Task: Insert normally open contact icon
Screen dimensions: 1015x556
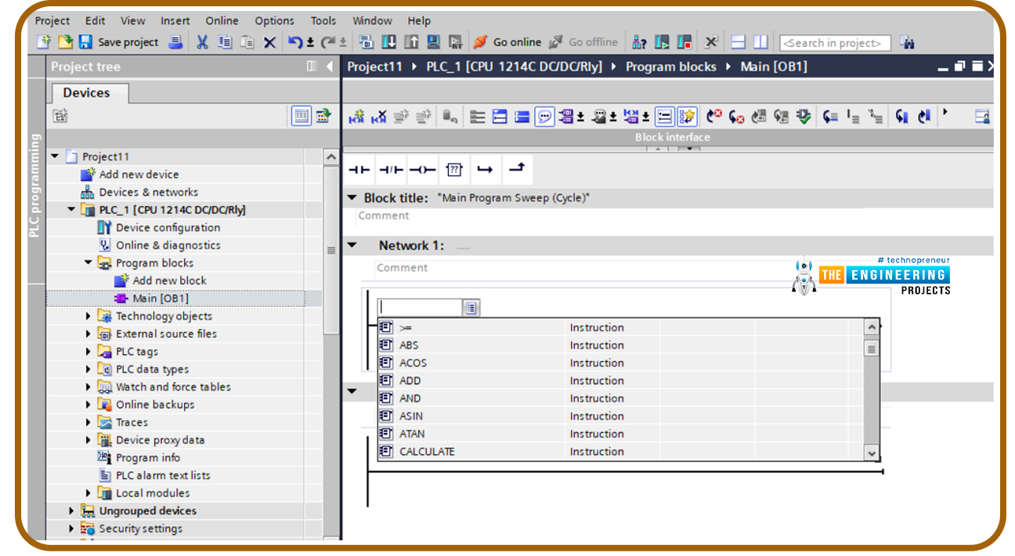Action: [359, 169]
